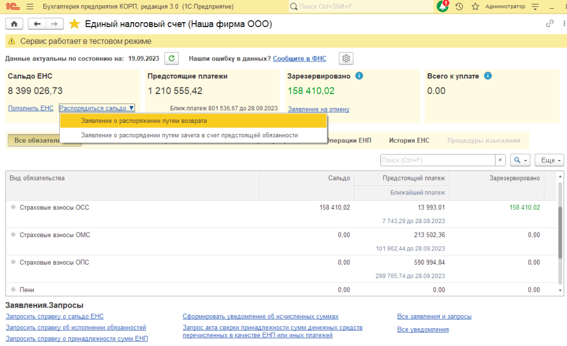The width and height of the screenshot is (567, 346).
Task: Show info next to Всего к уплате
Action: tap(488, 76)
